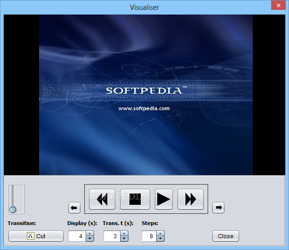Decrease the Trans. t seconds value
The width and height of the screenshot is (289, 250).
[x=124, y=239]
